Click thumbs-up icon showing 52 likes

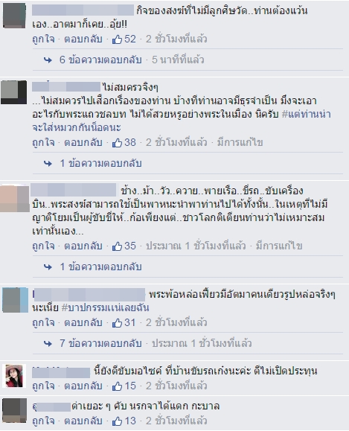coord(117,39)
